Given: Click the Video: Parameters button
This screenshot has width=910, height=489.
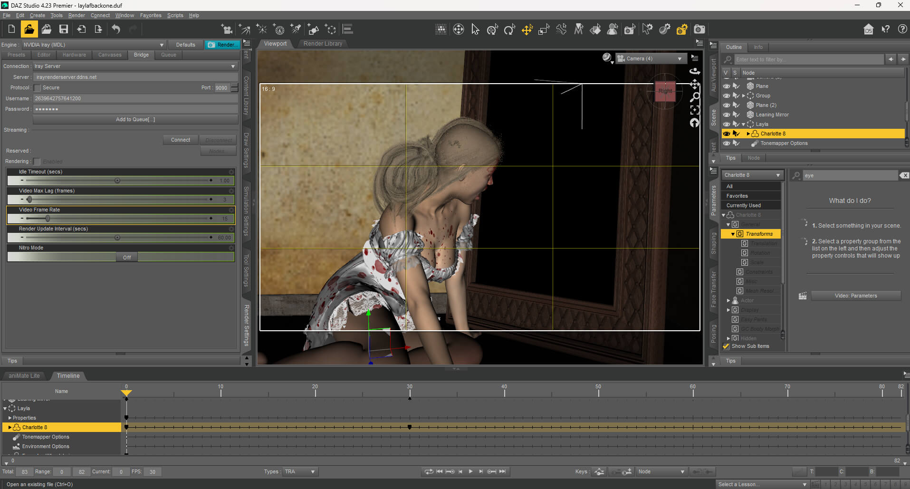Looking at the screenshot, I should (x=856, y=296).
